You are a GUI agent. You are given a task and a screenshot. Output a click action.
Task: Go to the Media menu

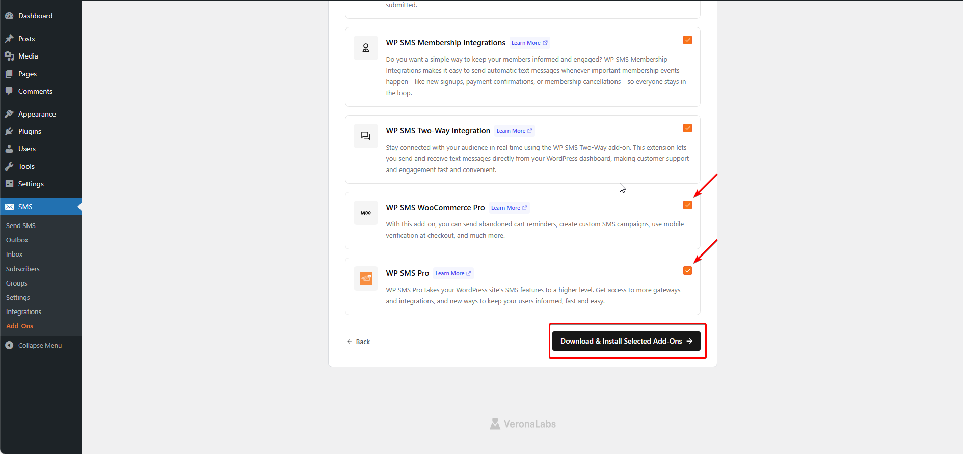(x=41, y=56)
